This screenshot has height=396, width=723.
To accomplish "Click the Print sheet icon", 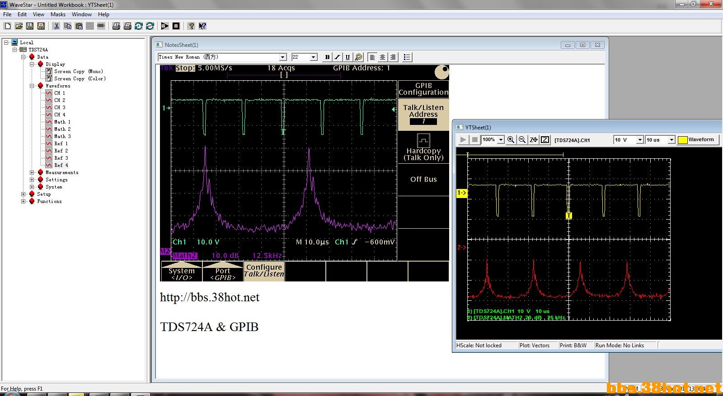I will coord(116,26).
